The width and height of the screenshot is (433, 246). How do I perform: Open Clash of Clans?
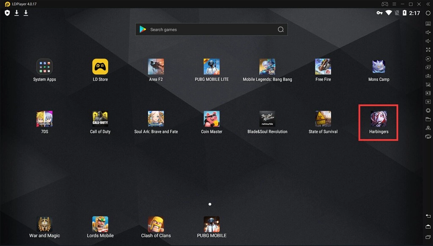[x=156, y=224]
